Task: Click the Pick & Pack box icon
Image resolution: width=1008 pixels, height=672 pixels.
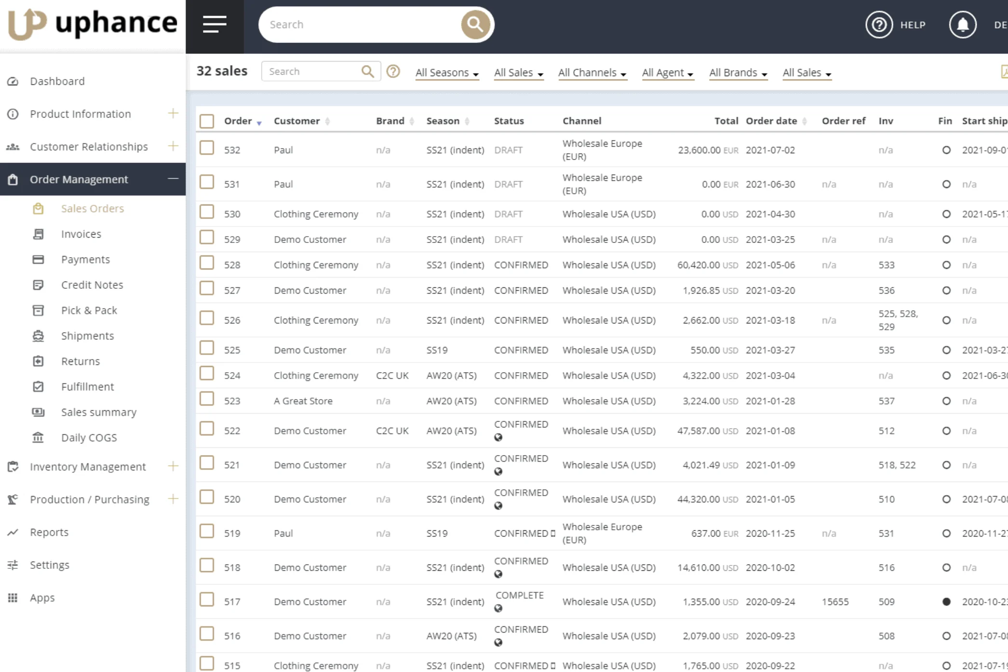Action: [38, 310]
